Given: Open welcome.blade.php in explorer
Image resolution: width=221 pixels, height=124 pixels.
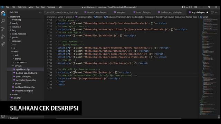Looking at the screenshot, I should tap(24, 91).
